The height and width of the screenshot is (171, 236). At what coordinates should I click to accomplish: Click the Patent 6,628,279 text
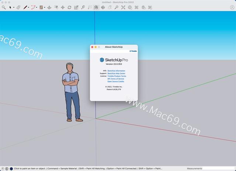pos(114,89)
